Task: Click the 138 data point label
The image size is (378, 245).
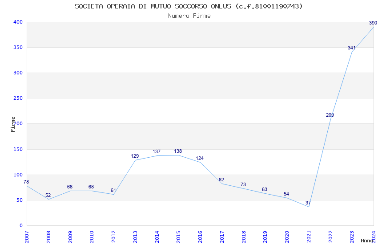Action: click(178, 151)
